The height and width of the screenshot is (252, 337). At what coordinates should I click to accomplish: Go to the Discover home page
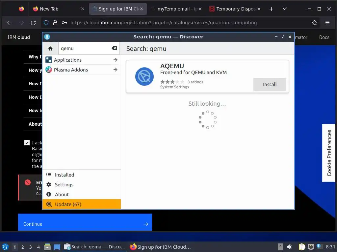click(50, 49)
